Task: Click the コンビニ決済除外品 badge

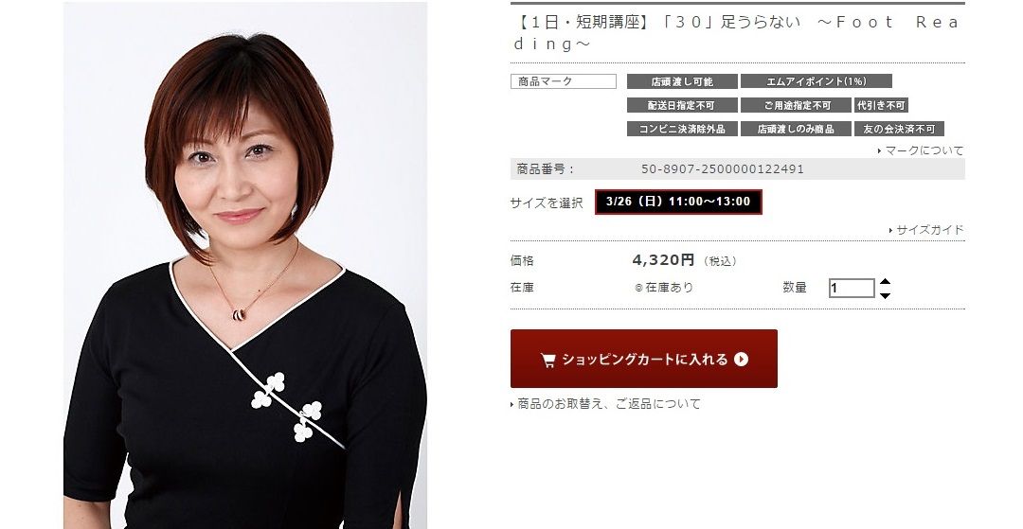Action: (x=682, y=129)
